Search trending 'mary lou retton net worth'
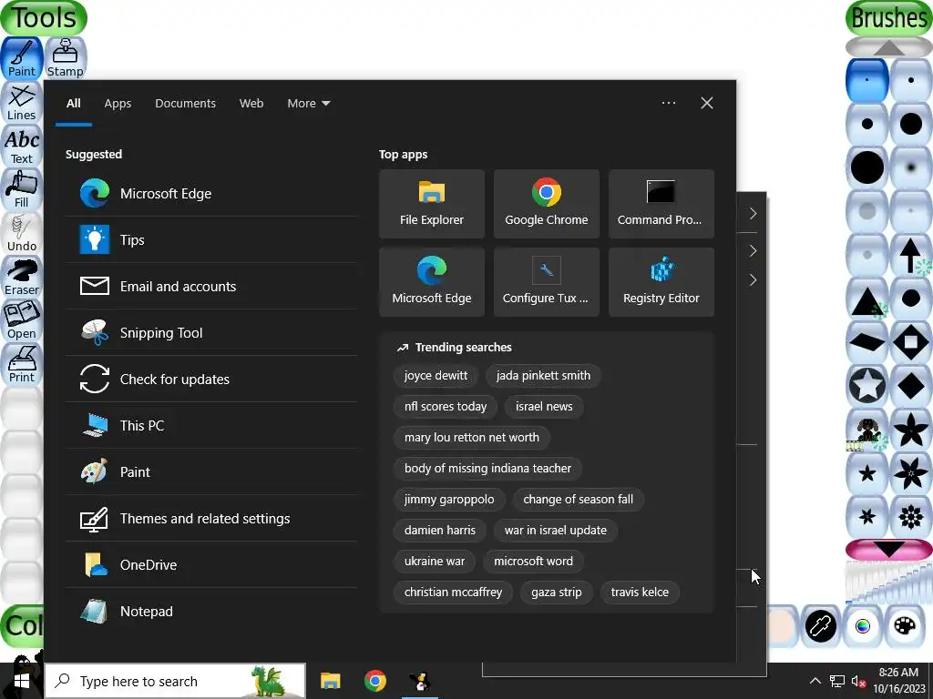The image size is (933, 699). coord(472,438)
